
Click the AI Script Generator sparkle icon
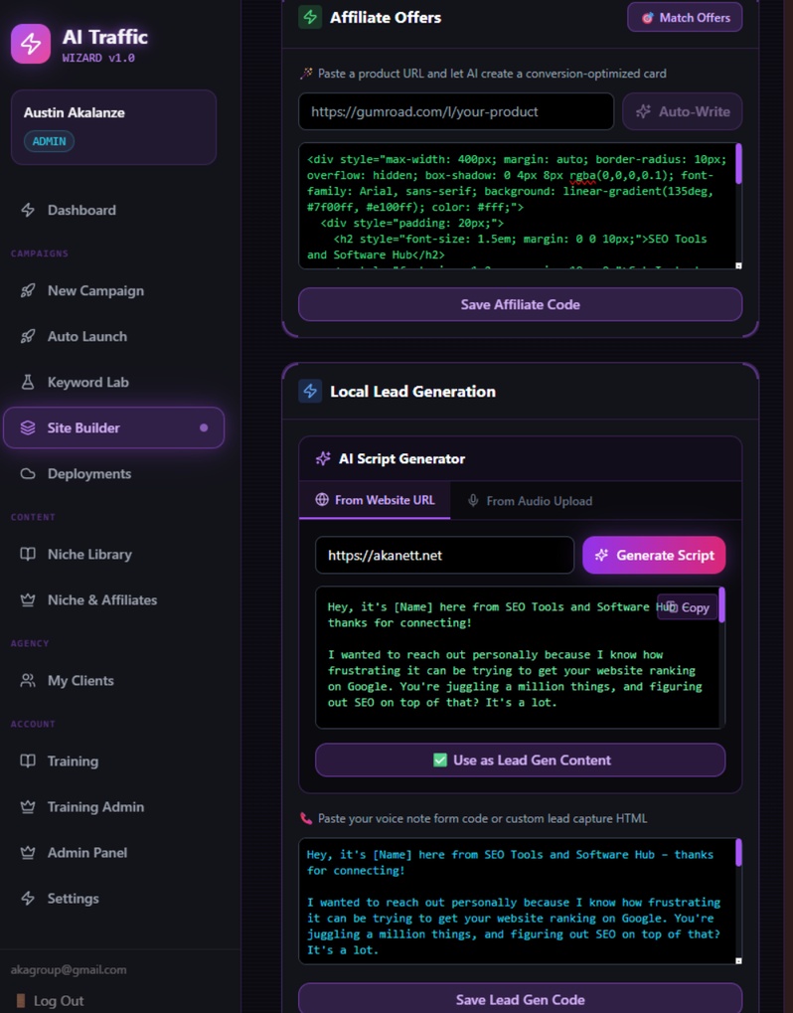[323, 458]
